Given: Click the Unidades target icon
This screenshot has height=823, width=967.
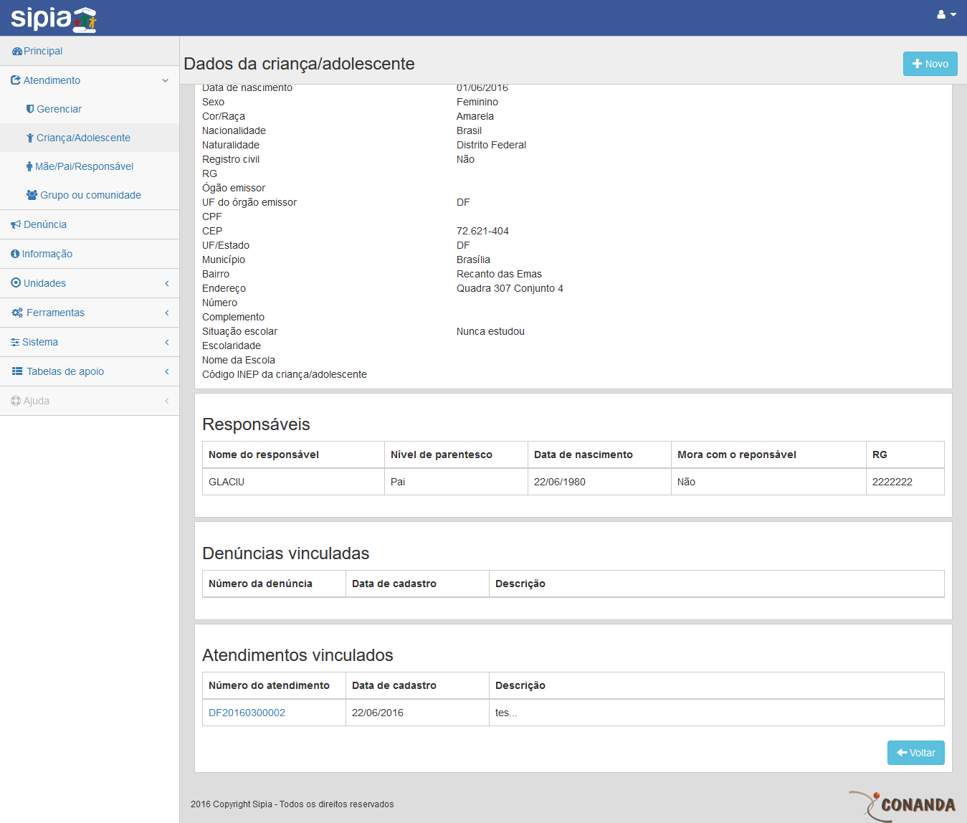Looking at the screenshot, I should click(16, 283).
